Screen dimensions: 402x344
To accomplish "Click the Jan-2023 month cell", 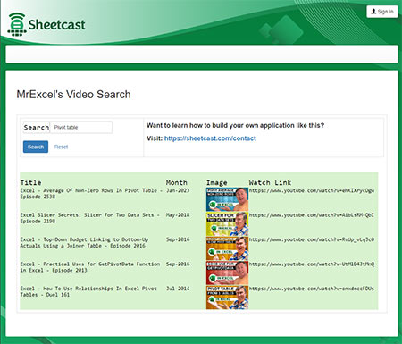I will (x=178, y=190).
